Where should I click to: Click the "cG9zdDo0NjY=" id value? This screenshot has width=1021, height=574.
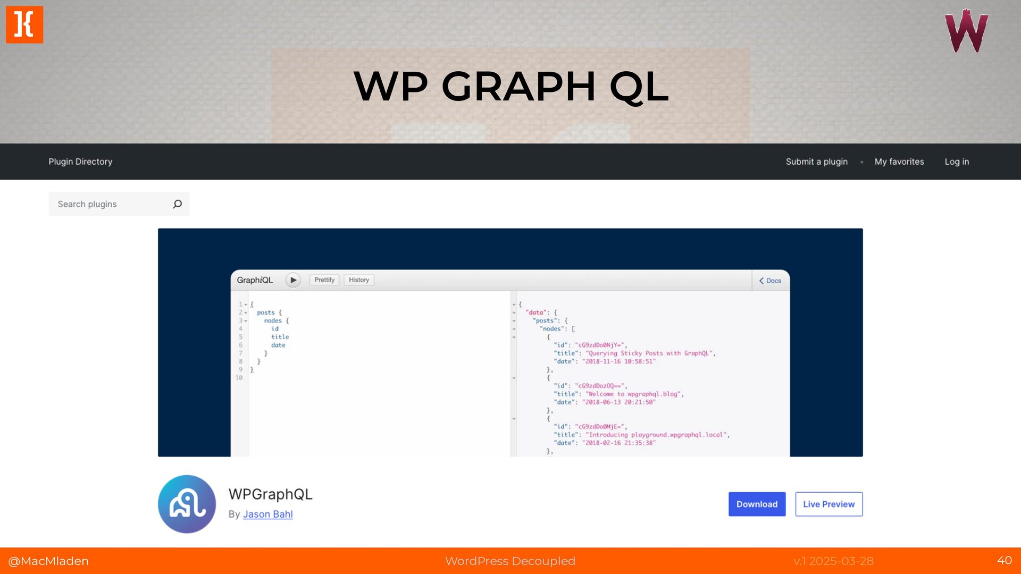coord(601,345)
